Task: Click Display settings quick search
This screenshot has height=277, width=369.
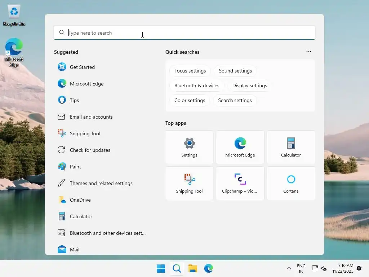Action: pyautogui.click(x=250, y=86)
